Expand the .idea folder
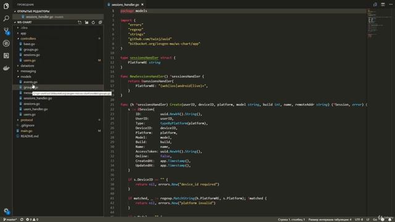 pyautogui.click(x=24, y=28)
